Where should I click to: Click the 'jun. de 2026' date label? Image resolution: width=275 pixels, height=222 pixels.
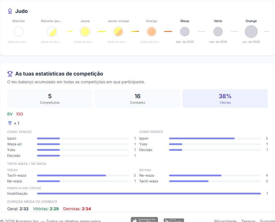tap(251, 42)
